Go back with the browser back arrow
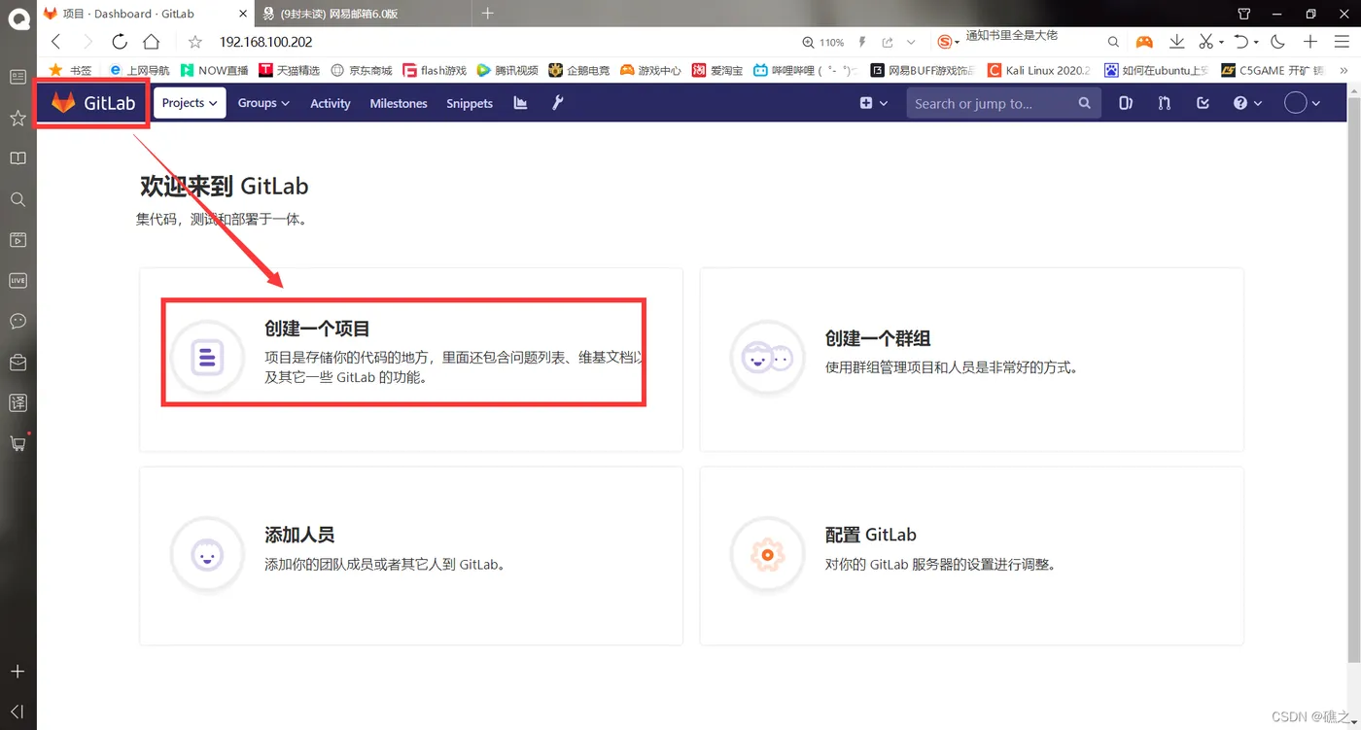 55,42
